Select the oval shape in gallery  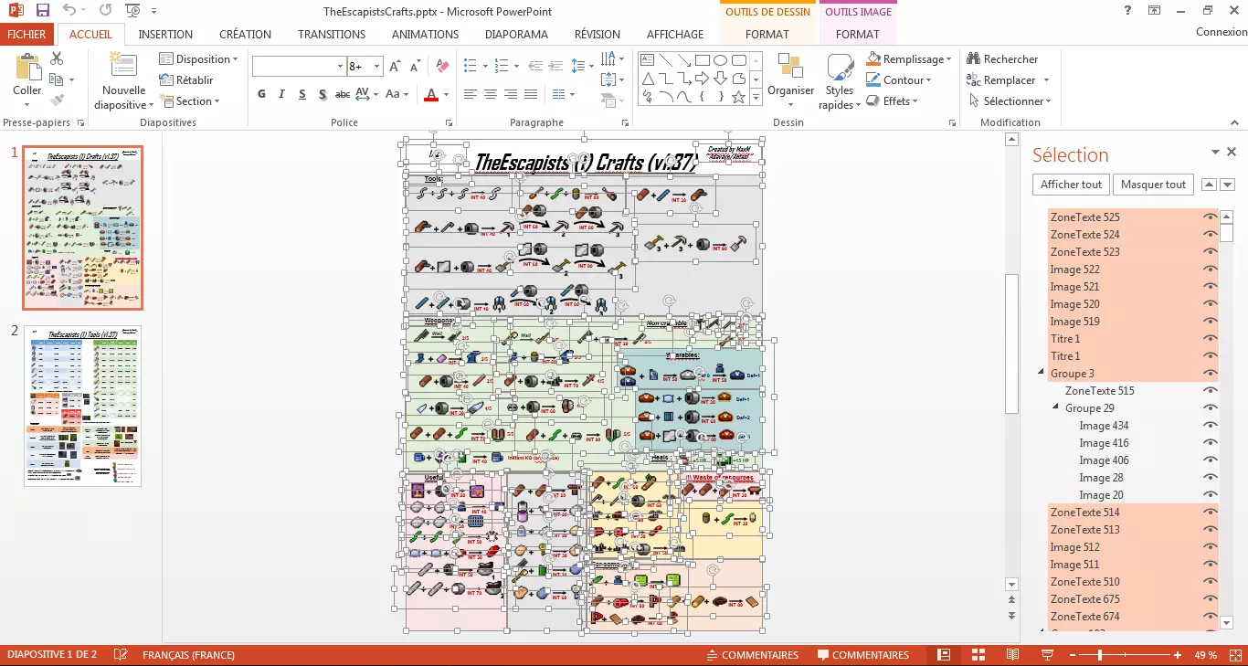[720, 60]
